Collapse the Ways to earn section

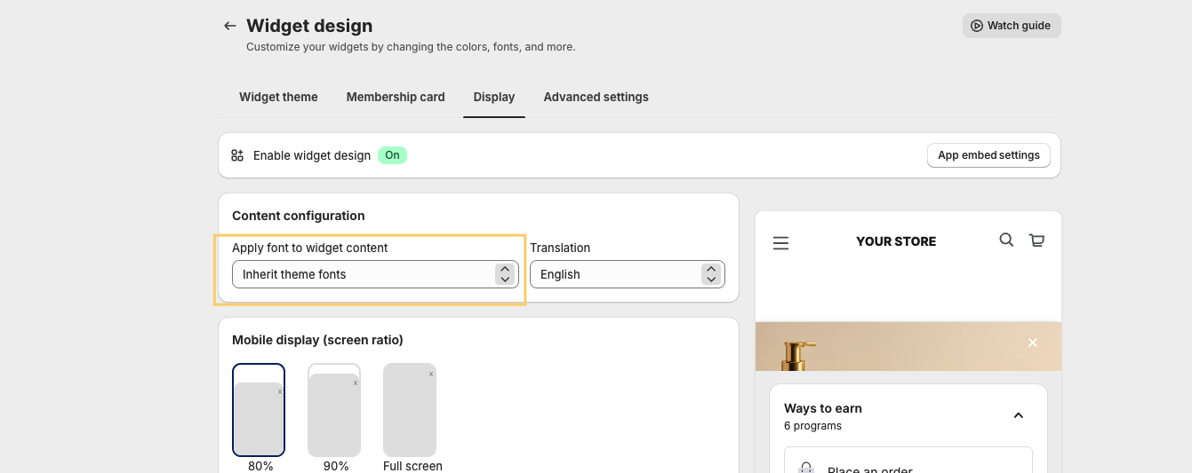coord(1019,415)
